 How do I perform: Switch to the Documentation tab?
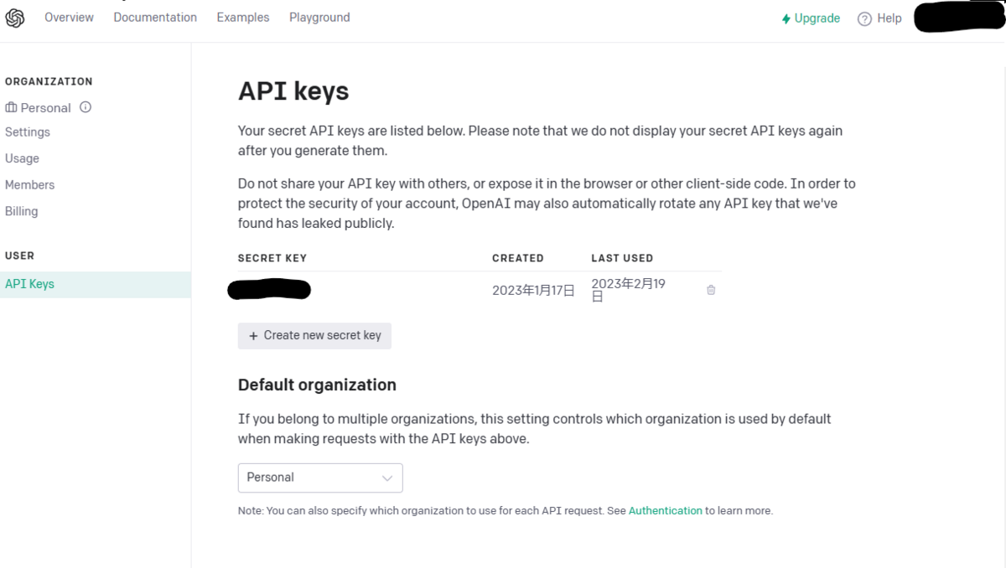pos(155,17)
